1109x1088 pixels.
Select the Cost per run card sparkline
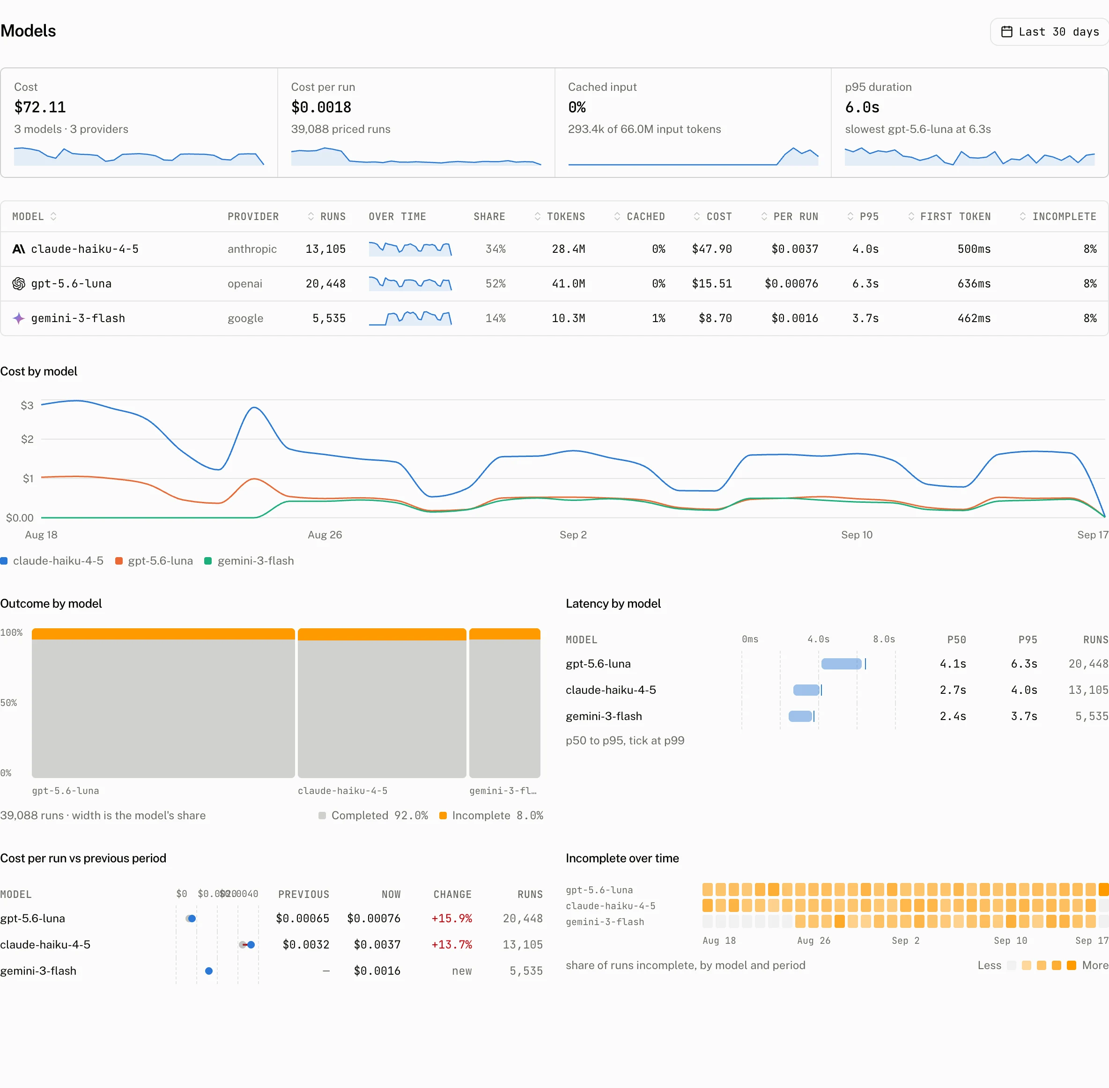click(416, 156)
